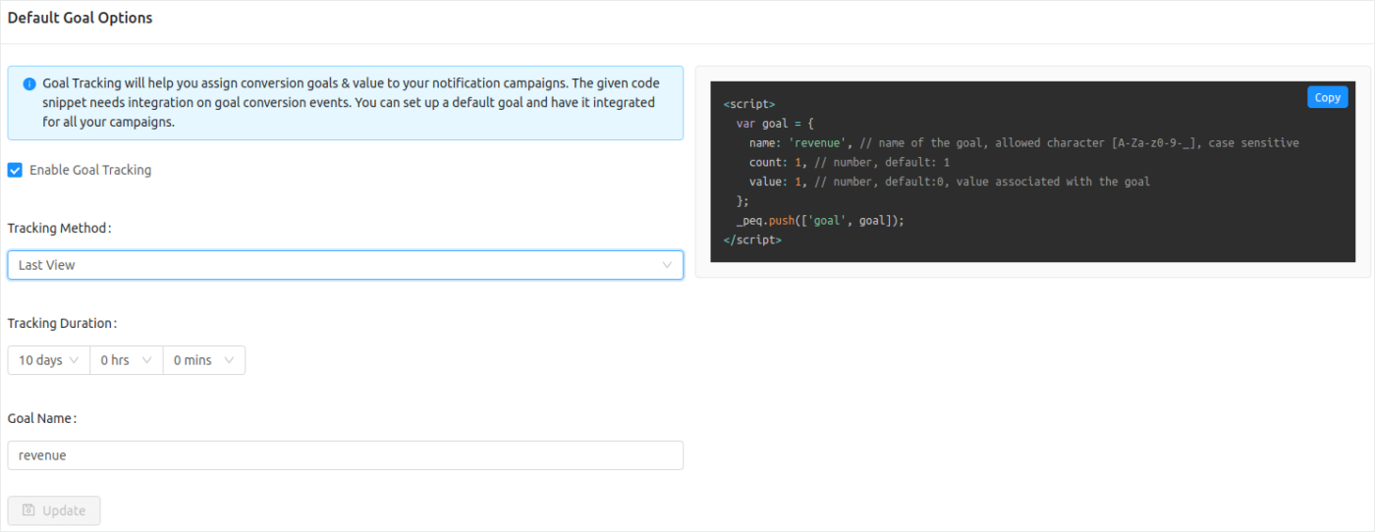Viewport: 1375px width, 532px height.
Task: Click the _peq.push code line
Action: point(819,221)
